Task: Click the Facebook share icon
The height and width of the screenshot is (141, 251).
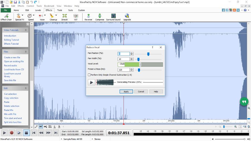Action: pyautogui.click(x=223, y=10)
